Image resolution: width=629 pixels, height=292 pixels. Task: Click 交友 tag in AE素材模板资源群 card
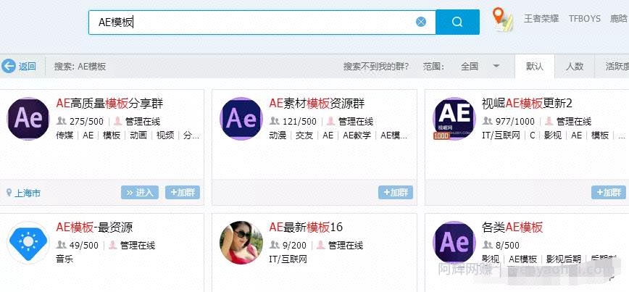[x=304, y=135]
